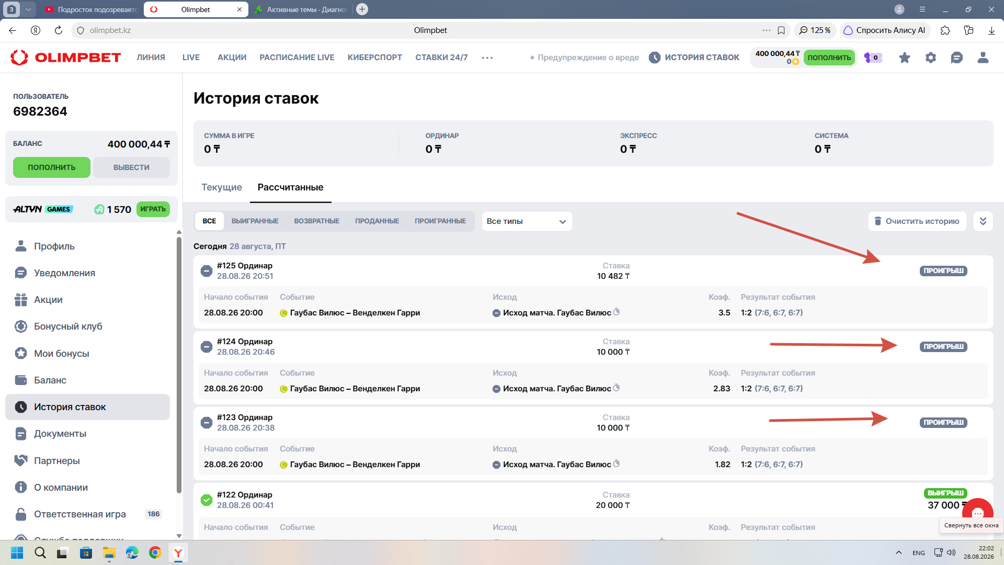The image size is (1004, 565).
Task: Click 'Очистить историю' to clear bet history
Action: [917, 221]
